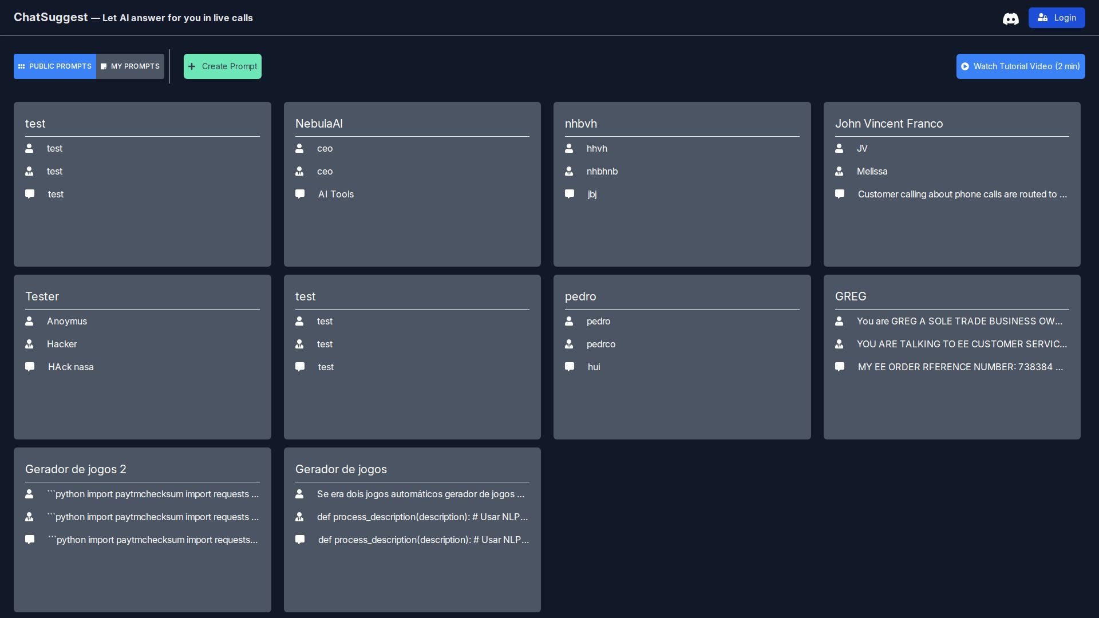
Task: Click chat icon beside "MY EE ORDER RFERENCE NUMBER"
Action: (x=840, y=367)
